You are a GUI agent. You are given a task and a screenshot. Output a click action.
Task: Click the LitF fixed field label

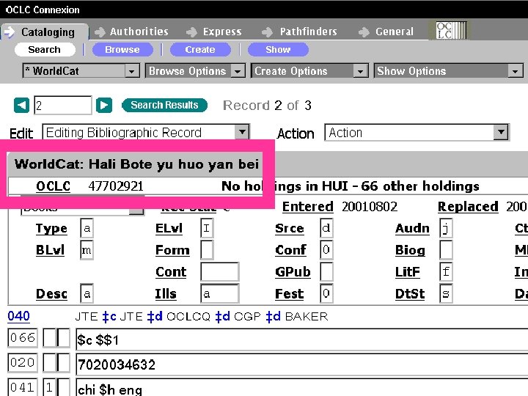[x=408, y=272]
